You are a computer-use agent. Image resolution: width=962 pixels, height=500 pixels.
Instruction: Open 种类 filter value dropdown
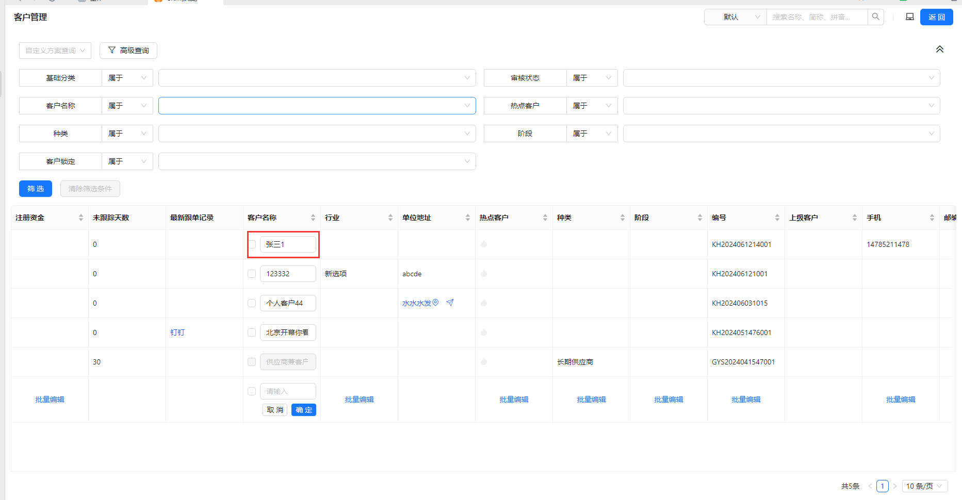tap(317, 134)
